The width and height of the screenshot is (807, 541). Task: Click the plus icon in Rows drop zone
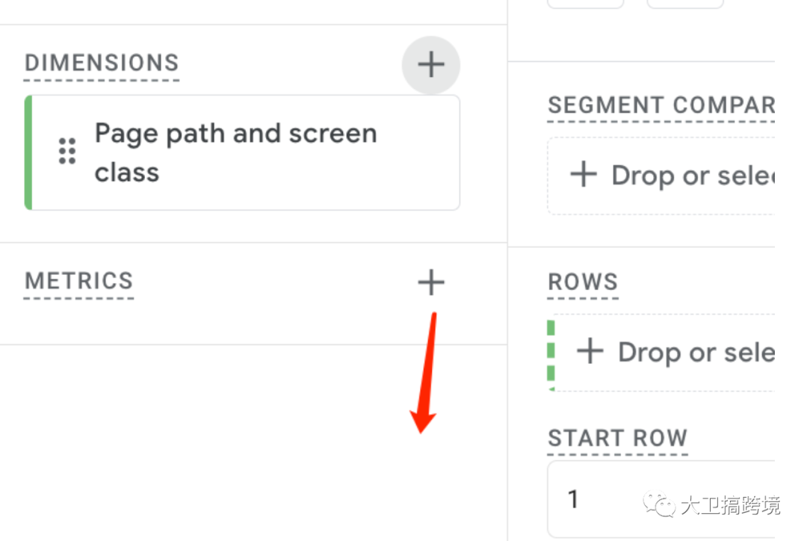[x=590, y=351]
